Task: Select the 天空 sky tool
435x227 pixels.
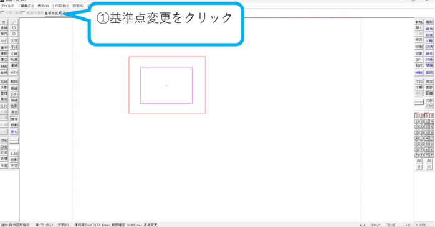Action: 14,165
